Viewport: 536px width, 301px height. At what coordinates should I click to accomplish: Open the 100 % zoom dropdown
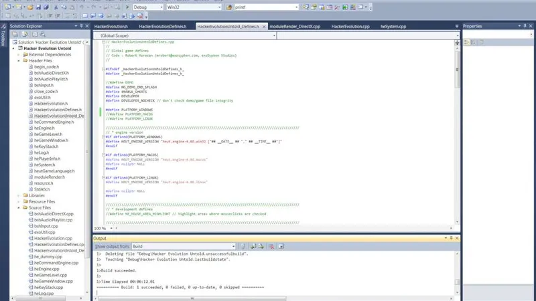[x=111, y=228]
